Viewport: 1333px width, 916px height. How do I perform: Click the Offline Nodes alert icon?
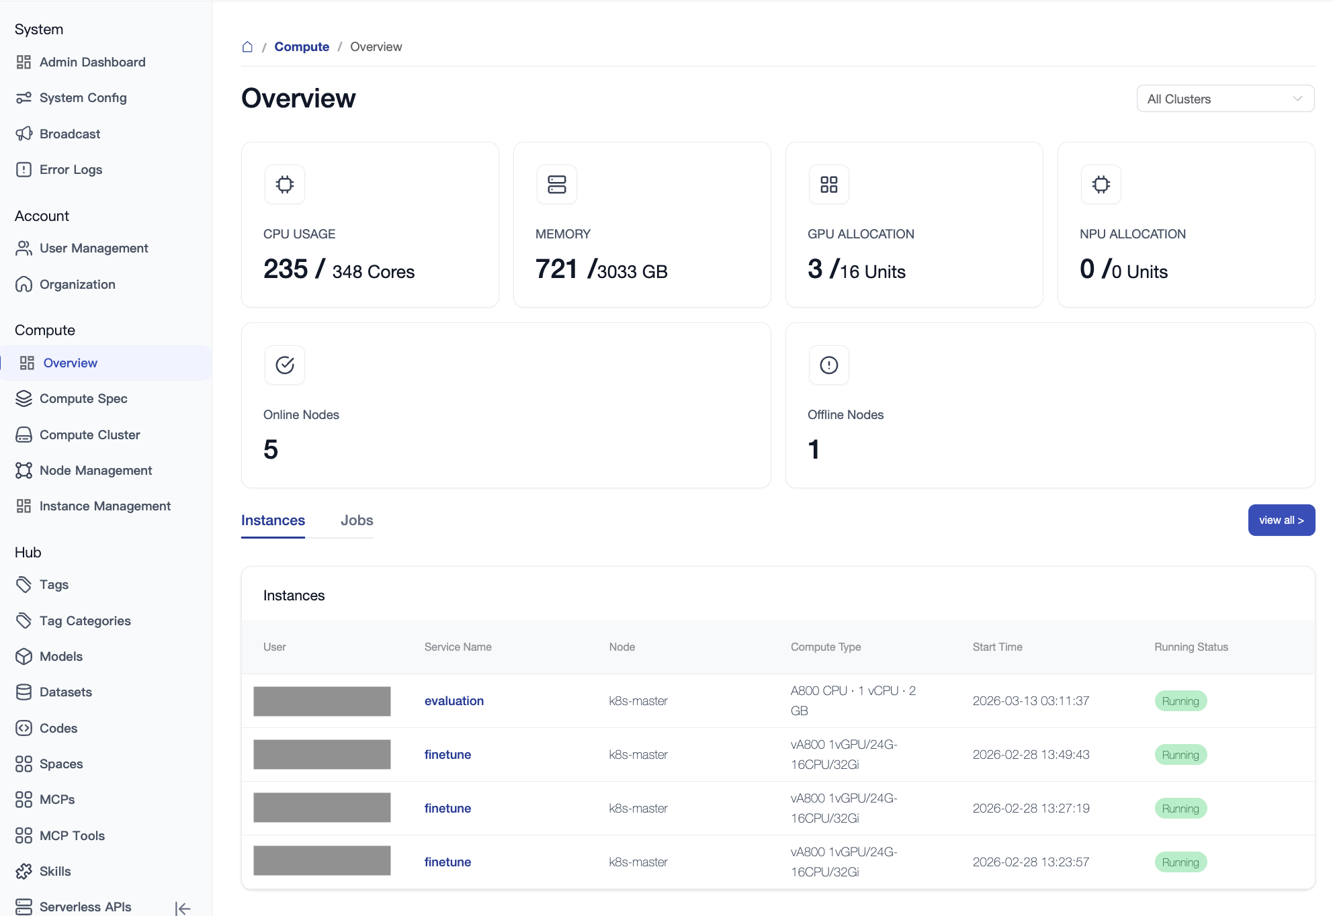pos(828,365)
